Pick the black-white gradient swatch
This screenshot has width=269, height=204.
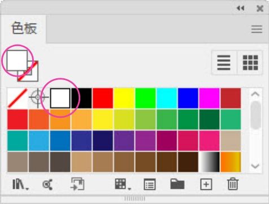point(209,162)
